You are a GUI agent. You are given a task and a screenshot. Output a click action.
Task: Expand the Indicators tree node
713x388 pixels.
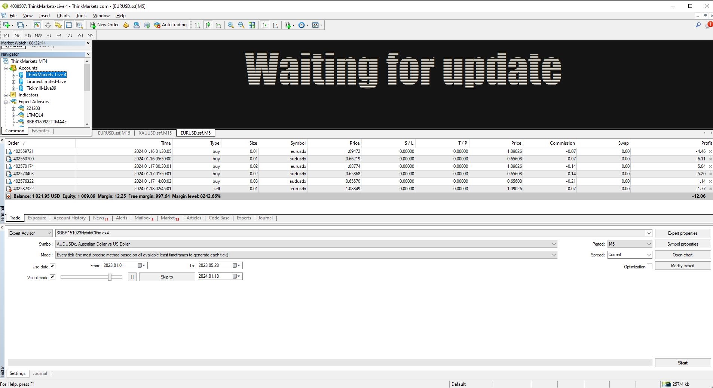pyautogui.click(x=6, y=95)
